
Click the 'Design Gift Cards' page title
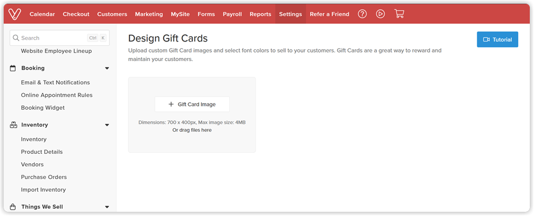point(168,38)
